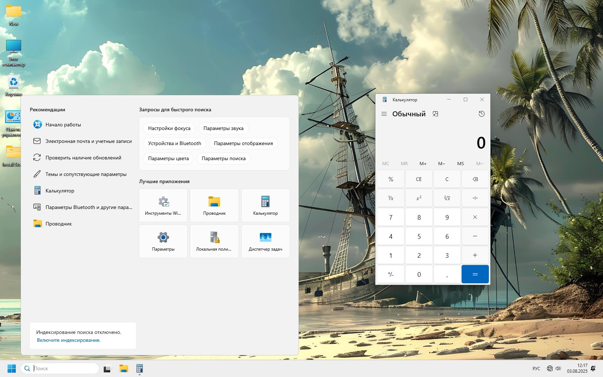Open the calculator history icon

coord(481,114)
